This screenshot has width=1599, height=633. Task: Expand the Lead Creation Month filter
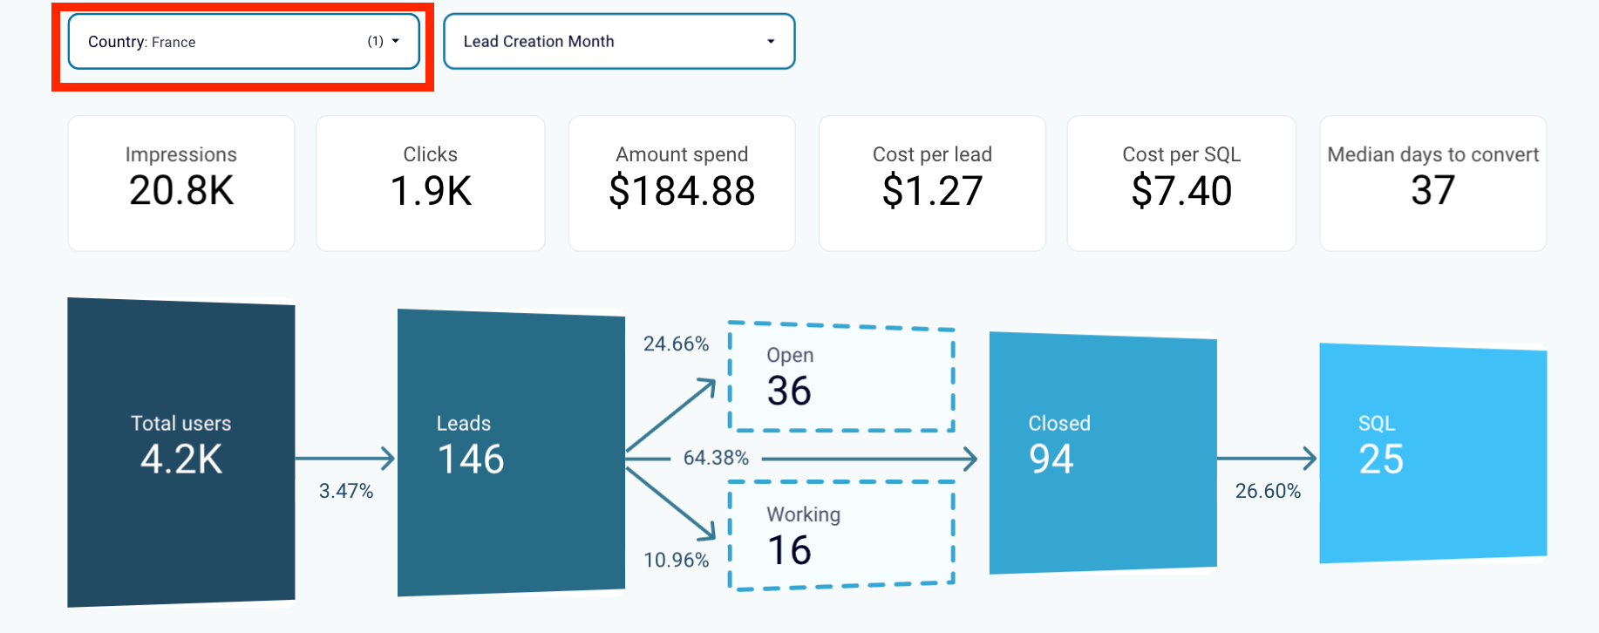pos(619,41)
